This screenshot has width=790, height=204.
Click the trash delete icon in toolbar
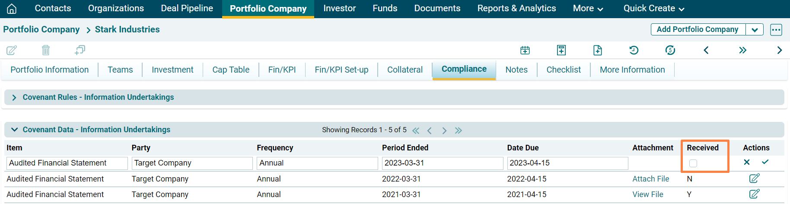click(46, 50)
